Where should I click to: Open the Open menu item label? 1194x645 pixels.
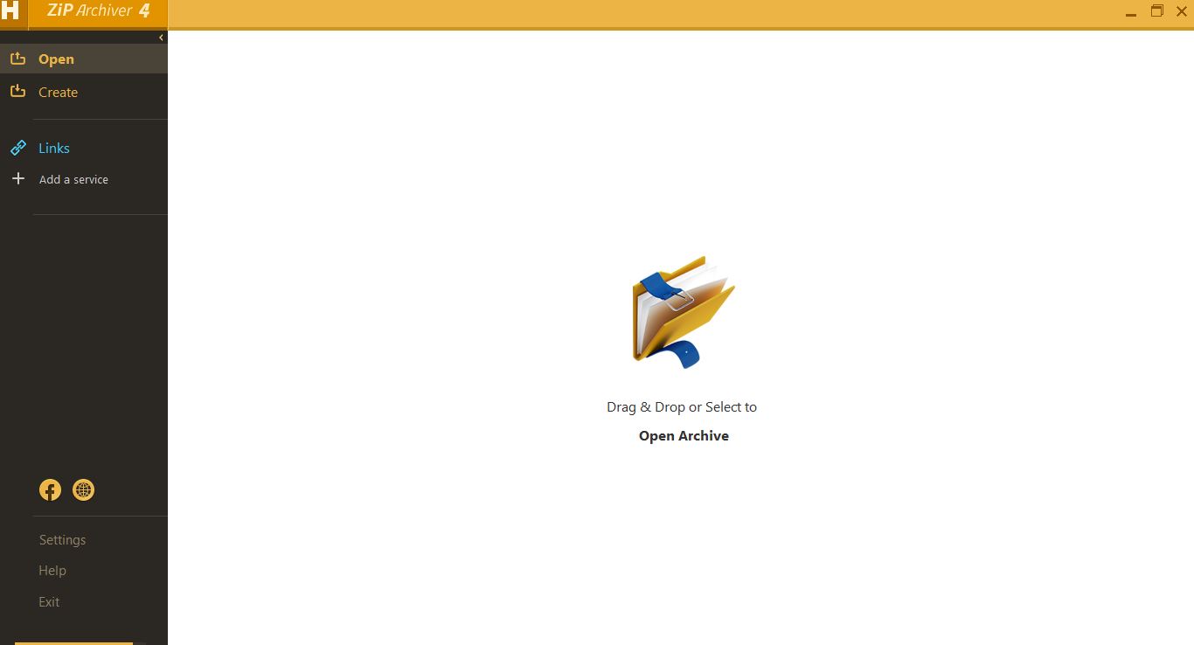[56, 59]
